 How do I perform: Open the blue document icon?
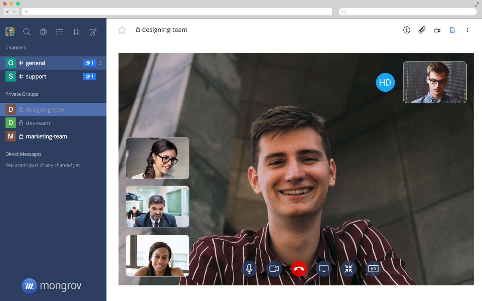(452, 30)
